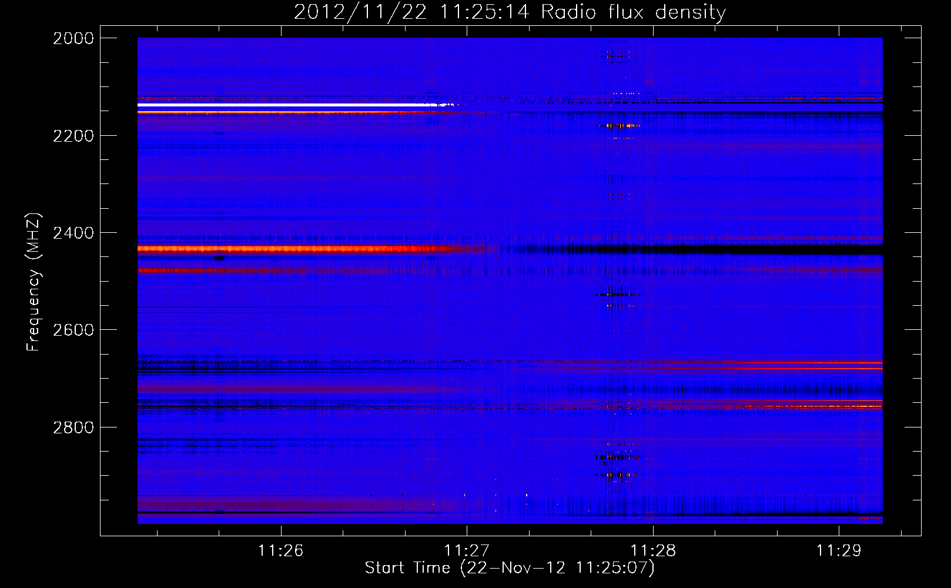Screen dimensions: 951x588
Task: Click the 'Frequency (MHZ)' axis title
Action: (34, 282)
